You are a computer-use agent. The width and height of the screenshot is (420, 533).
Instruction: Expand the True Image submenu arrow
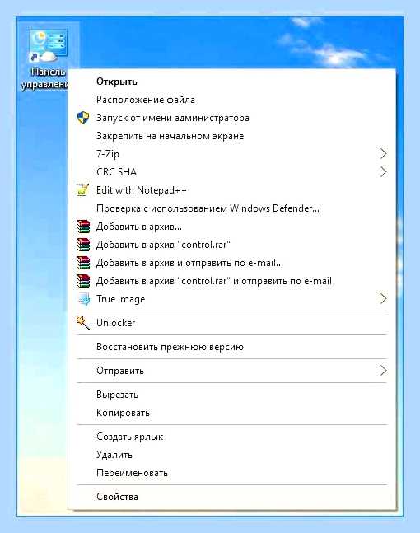point(383,299)
